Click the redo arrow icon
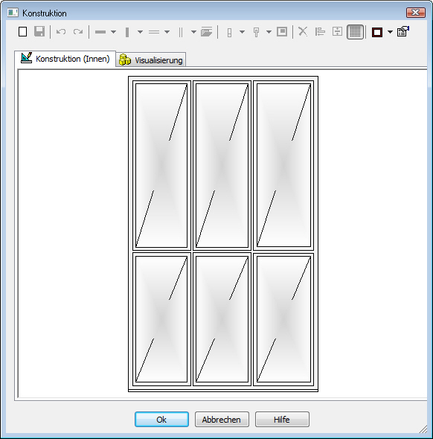This screenshot has width=433, height=439. [x=78, y=32]
